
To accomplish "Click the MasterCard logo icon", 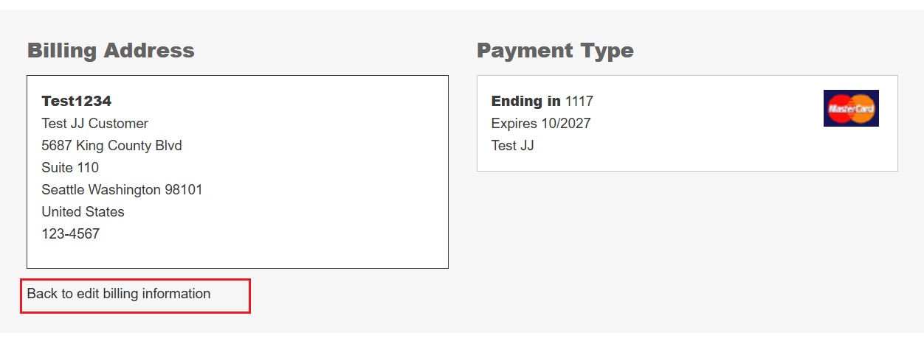I will pos(850,108).
